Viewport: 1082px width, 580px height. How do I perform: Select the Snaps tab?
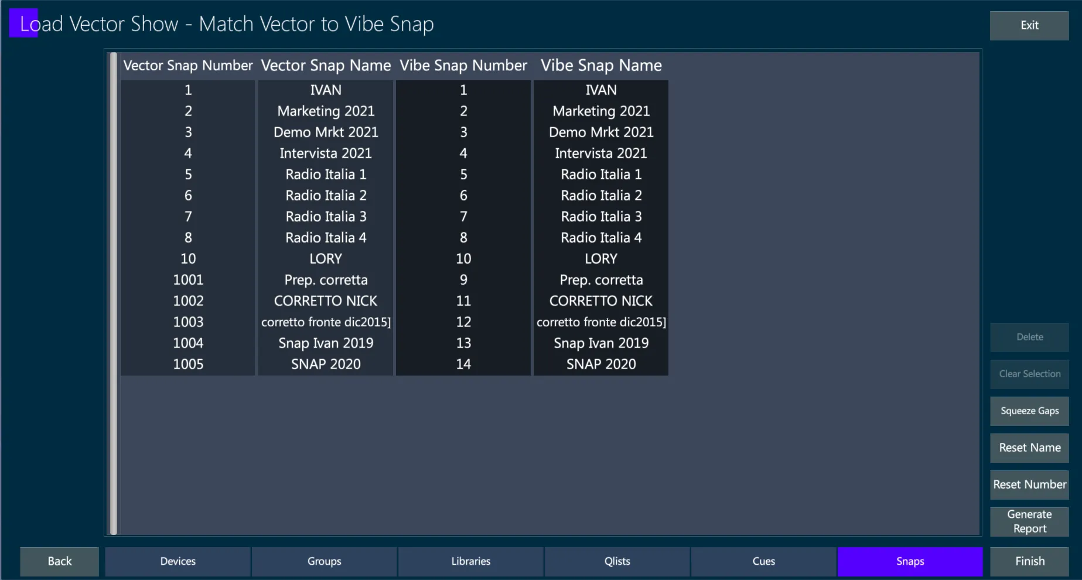point(910,561)
